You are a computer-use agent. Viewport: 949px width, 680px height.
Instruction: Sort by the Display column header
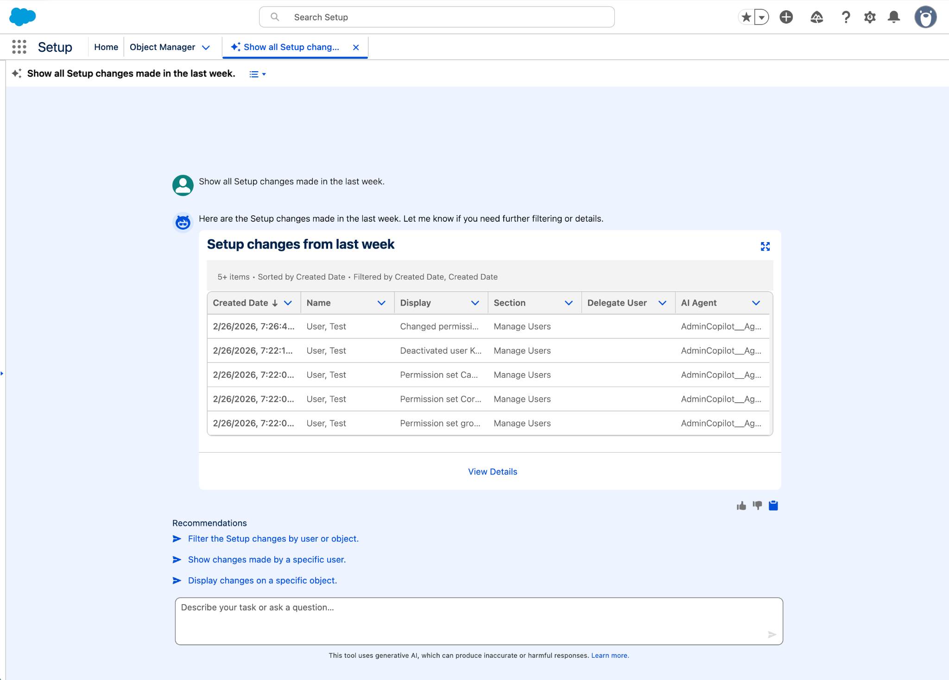pyautogui.click(x=416, y=303)
